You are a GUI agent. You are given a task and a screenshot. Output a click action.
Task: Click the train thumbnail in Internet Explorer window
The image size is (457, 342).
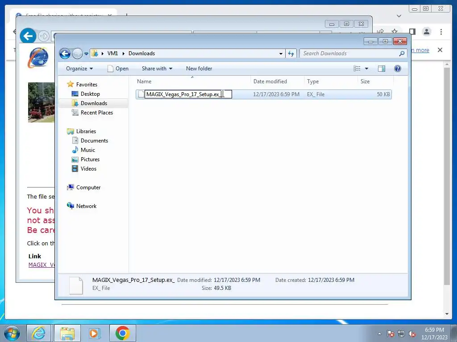[x=41, y=102]
